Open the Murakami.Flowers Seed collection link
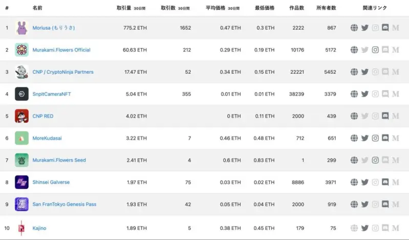The height and width of the screenshot is (240, 409). (x=59, y=160)
